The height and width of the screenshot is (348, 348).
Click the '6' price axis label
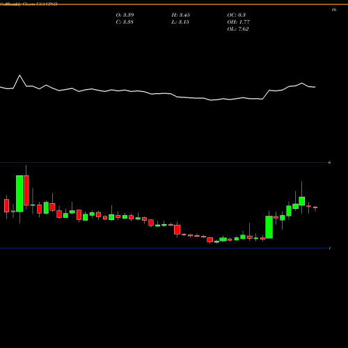(x=329, y=162)
